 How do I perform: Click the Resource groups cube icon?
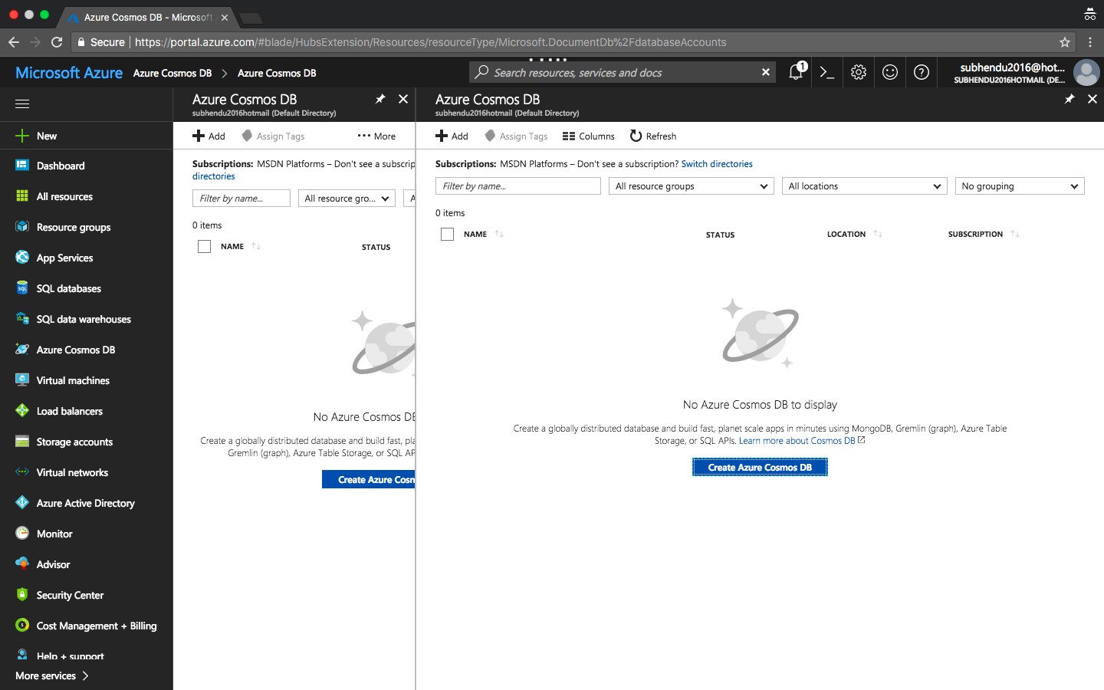22,227
